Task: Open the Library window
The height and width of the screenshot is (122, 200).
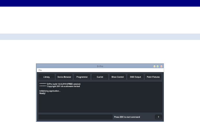Action: (47, 77)
